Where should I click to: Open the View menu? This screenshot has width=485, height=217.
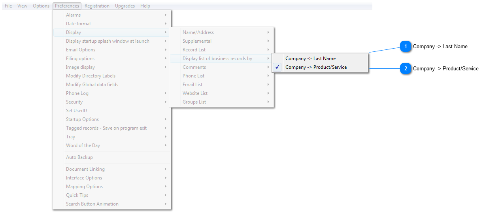[x=23, y=6]
